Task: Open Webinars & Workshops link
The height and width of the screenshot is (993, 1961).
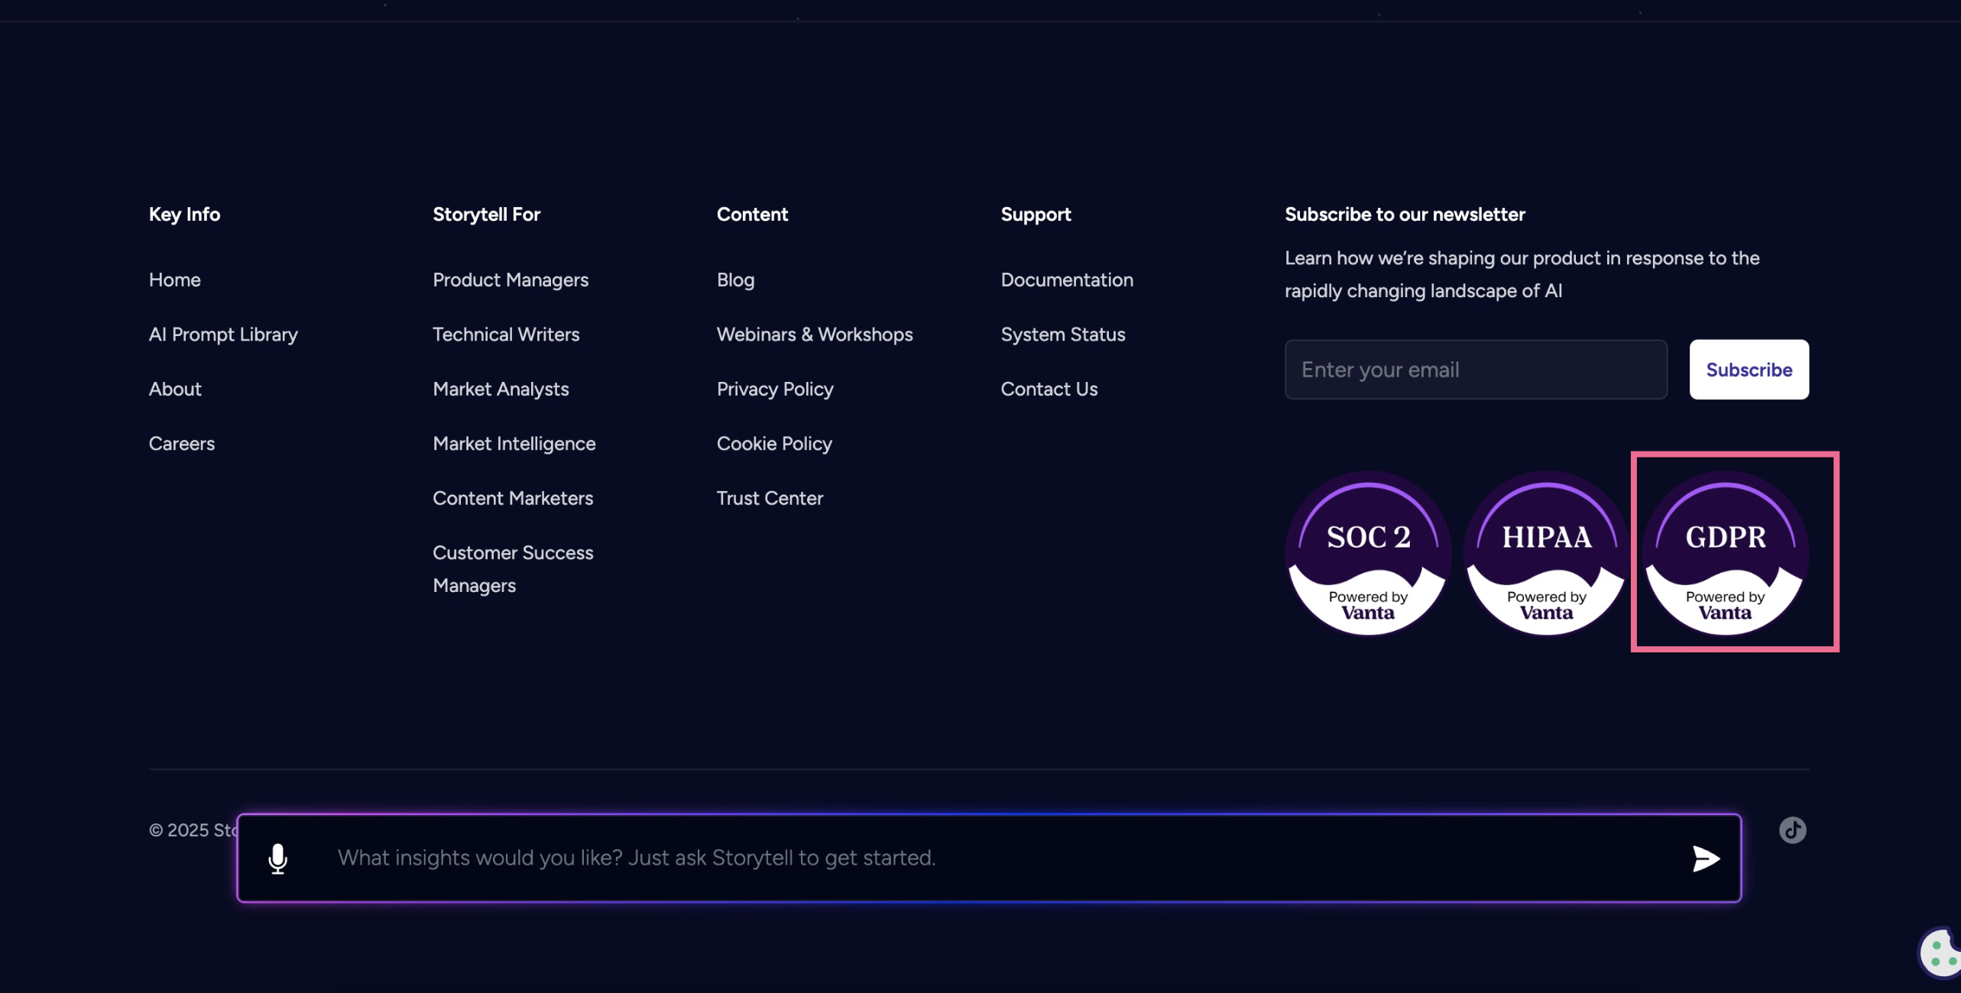Action: (x=815, y=335)
